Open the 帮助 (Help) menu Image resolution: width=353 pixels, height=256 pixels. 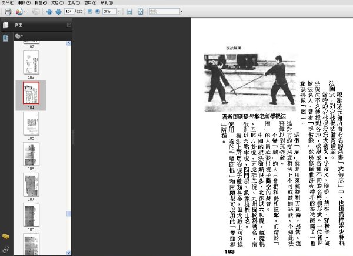[107, 3]
